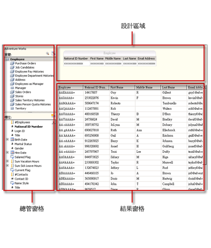Click the new field icon beside search

pyautogui.click(x=53, y=53)
